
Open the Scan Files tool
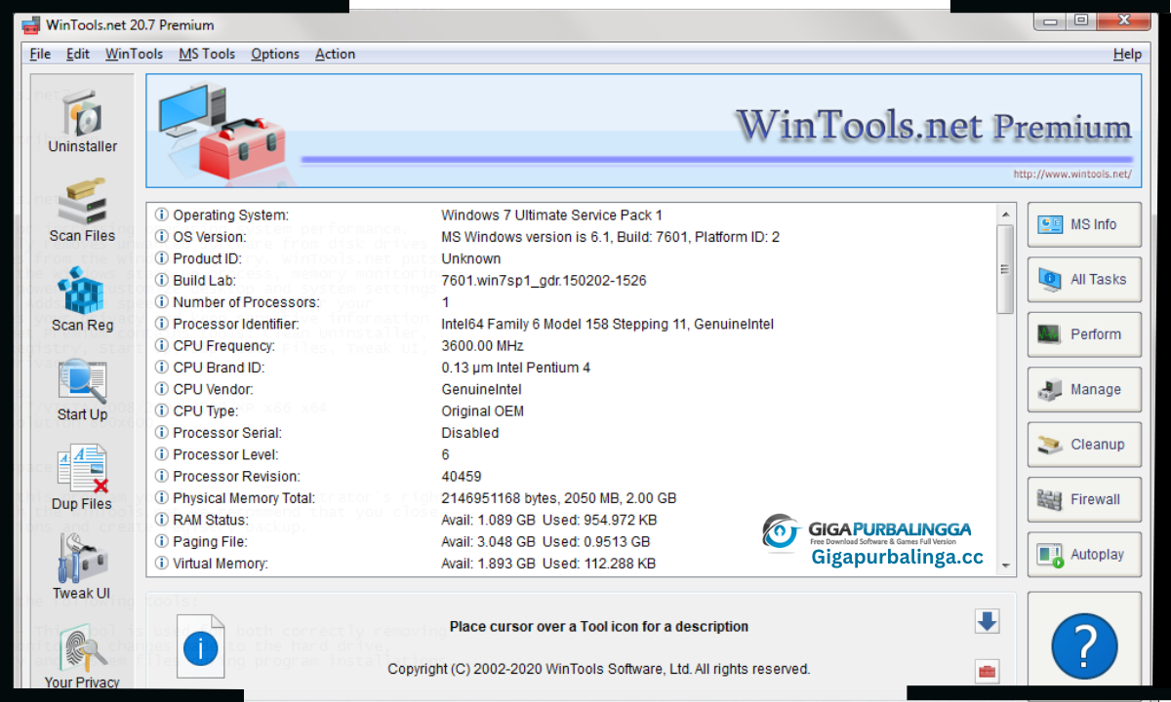[x=83, y=211]
